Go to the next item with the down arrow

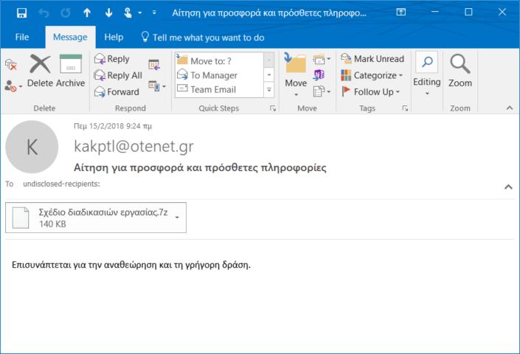[108, 13]
